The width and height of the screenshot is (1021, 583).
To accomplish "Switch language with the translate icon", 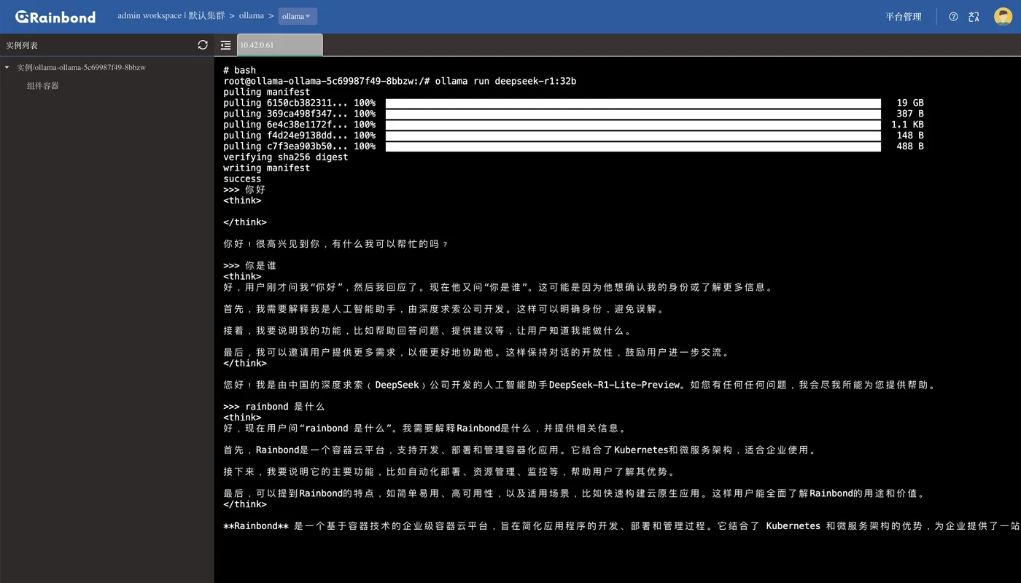I will (974, 17).
